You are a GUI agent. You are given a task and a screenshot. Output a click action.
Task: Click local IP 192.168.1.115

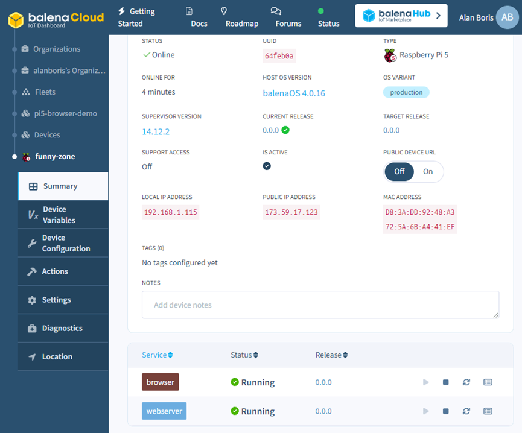tap(170, 212)
